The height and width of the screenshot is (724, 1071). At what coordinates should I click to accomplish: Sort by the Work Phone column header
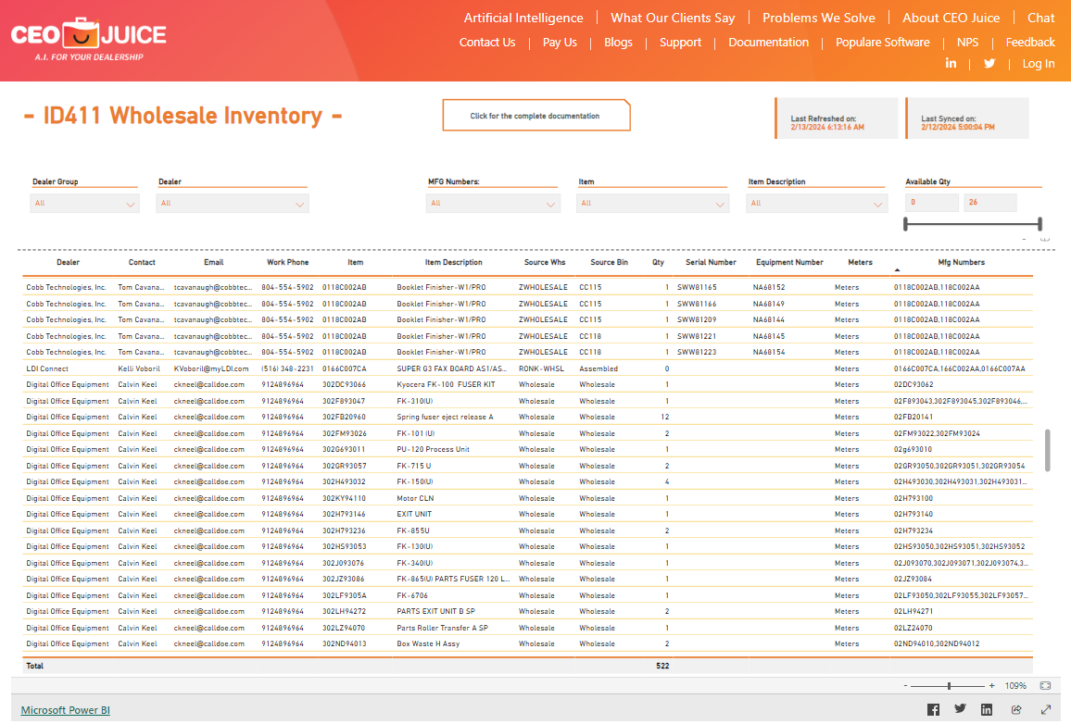287,262
